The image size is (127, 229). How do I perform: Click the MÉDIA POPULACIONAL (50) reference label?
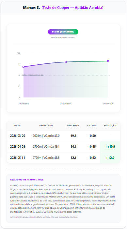point(33,75)
